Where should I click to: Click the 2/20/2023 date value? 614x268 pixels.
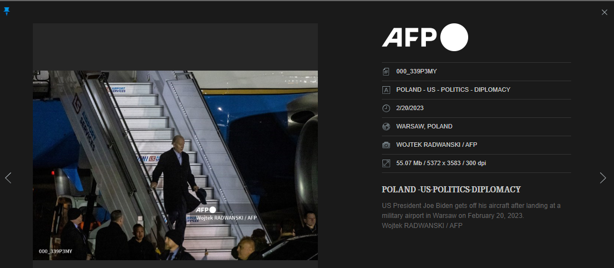click(x=410, y=108)
